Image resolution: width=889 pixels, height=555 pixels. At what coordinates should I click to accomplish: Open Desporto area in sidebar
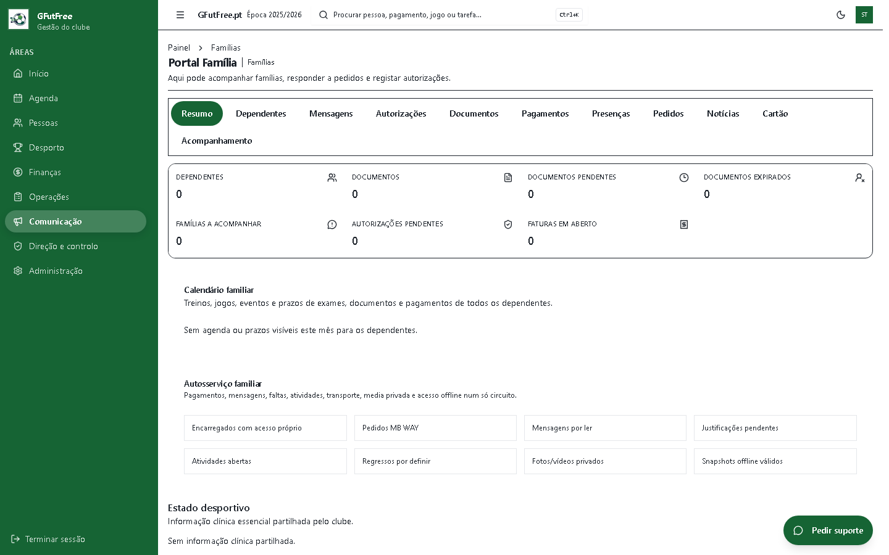75,147
